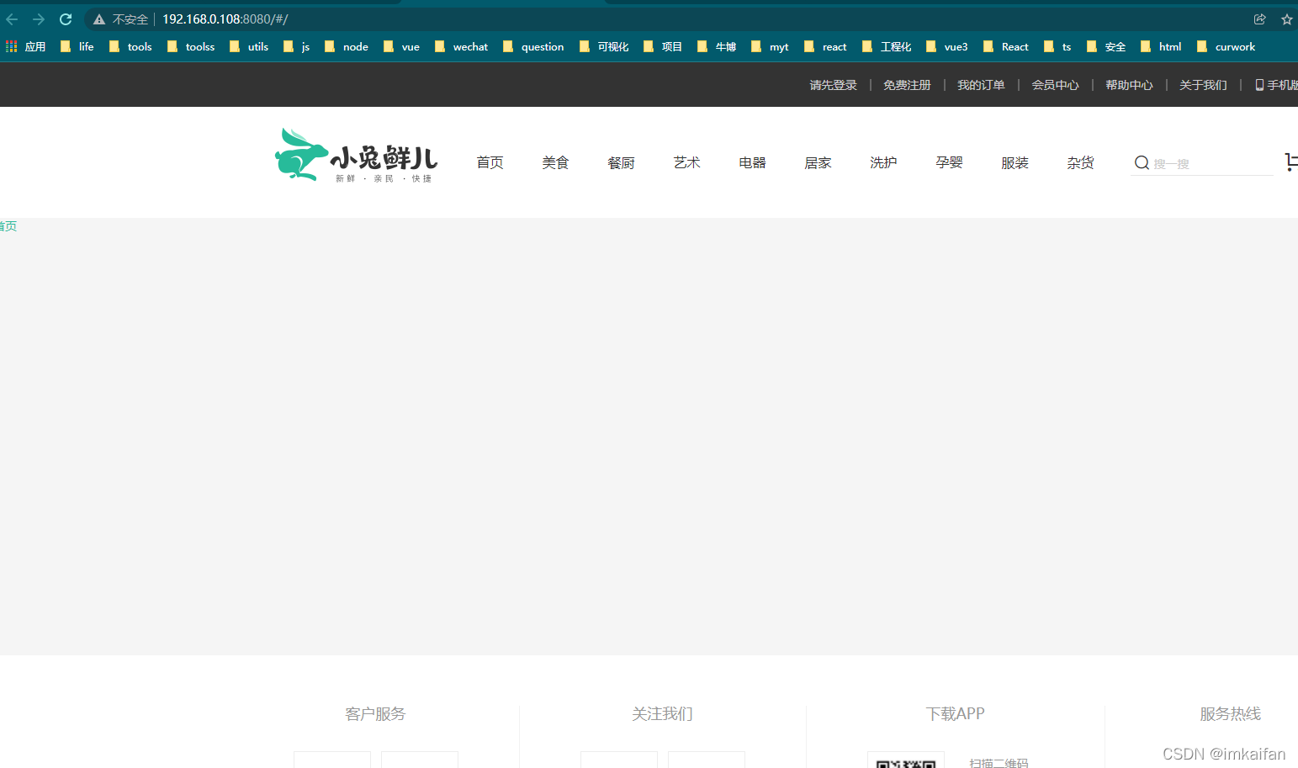This screenshot has height=768, width=1298.
Task: Click the browser reload icon
Action: [x=65, y=19]
